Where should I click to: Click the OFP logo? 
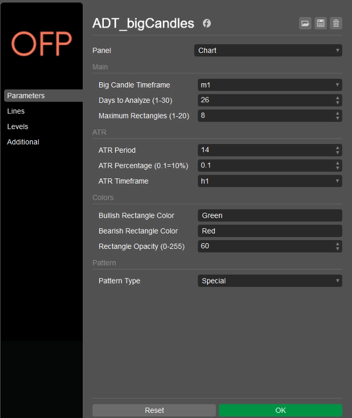click(41, 43)
